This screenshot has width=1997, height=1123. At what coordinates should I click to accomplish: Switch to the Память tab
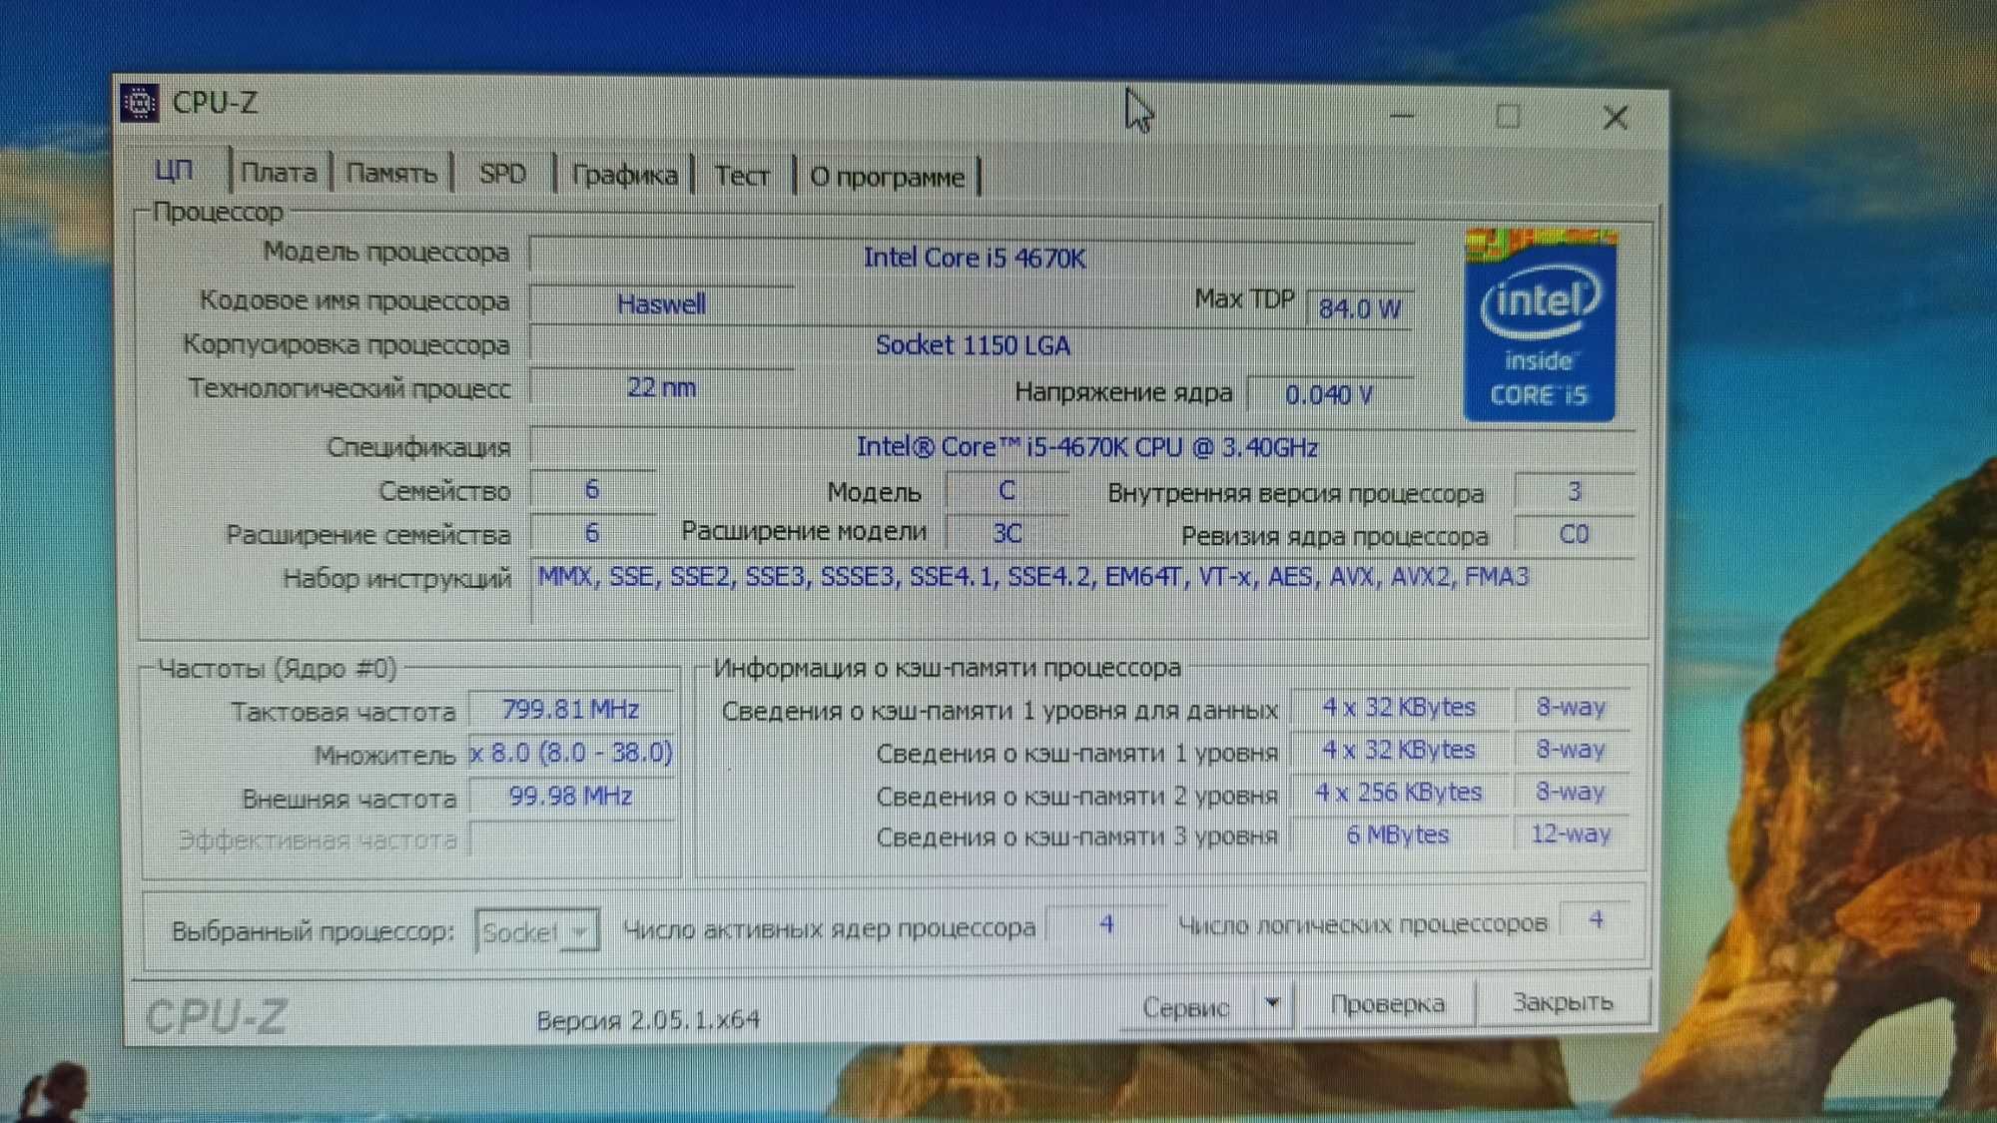pyautogui.click(x=391, y=174)
